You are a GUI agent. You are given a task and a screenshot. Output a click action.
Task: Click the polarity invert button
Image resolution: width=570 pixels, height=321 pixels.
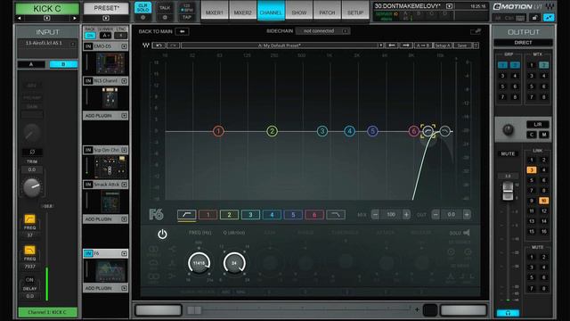click(x=32, y=152)
